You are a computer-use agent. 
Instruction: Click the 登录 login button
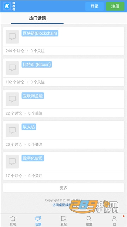click(95, 6)
